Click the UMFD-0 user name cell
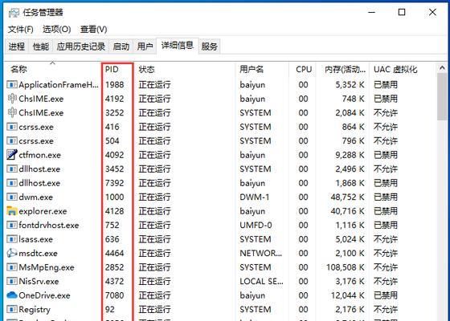This screenshot has width=450, height=321. pyautogui.click(x=256, y=225)
